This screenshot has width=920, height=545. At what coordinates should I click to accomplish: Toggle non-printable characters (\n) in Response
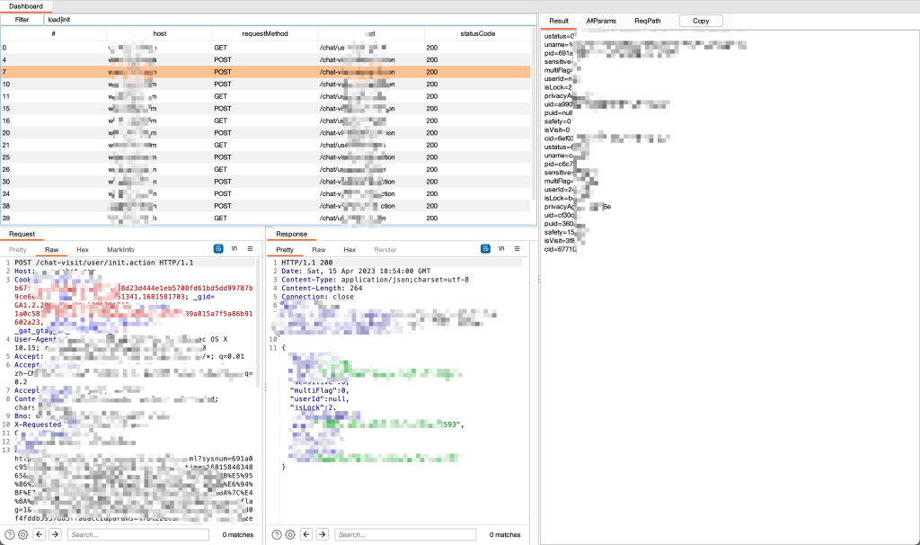pyautogui.click(x=501, y=249)
